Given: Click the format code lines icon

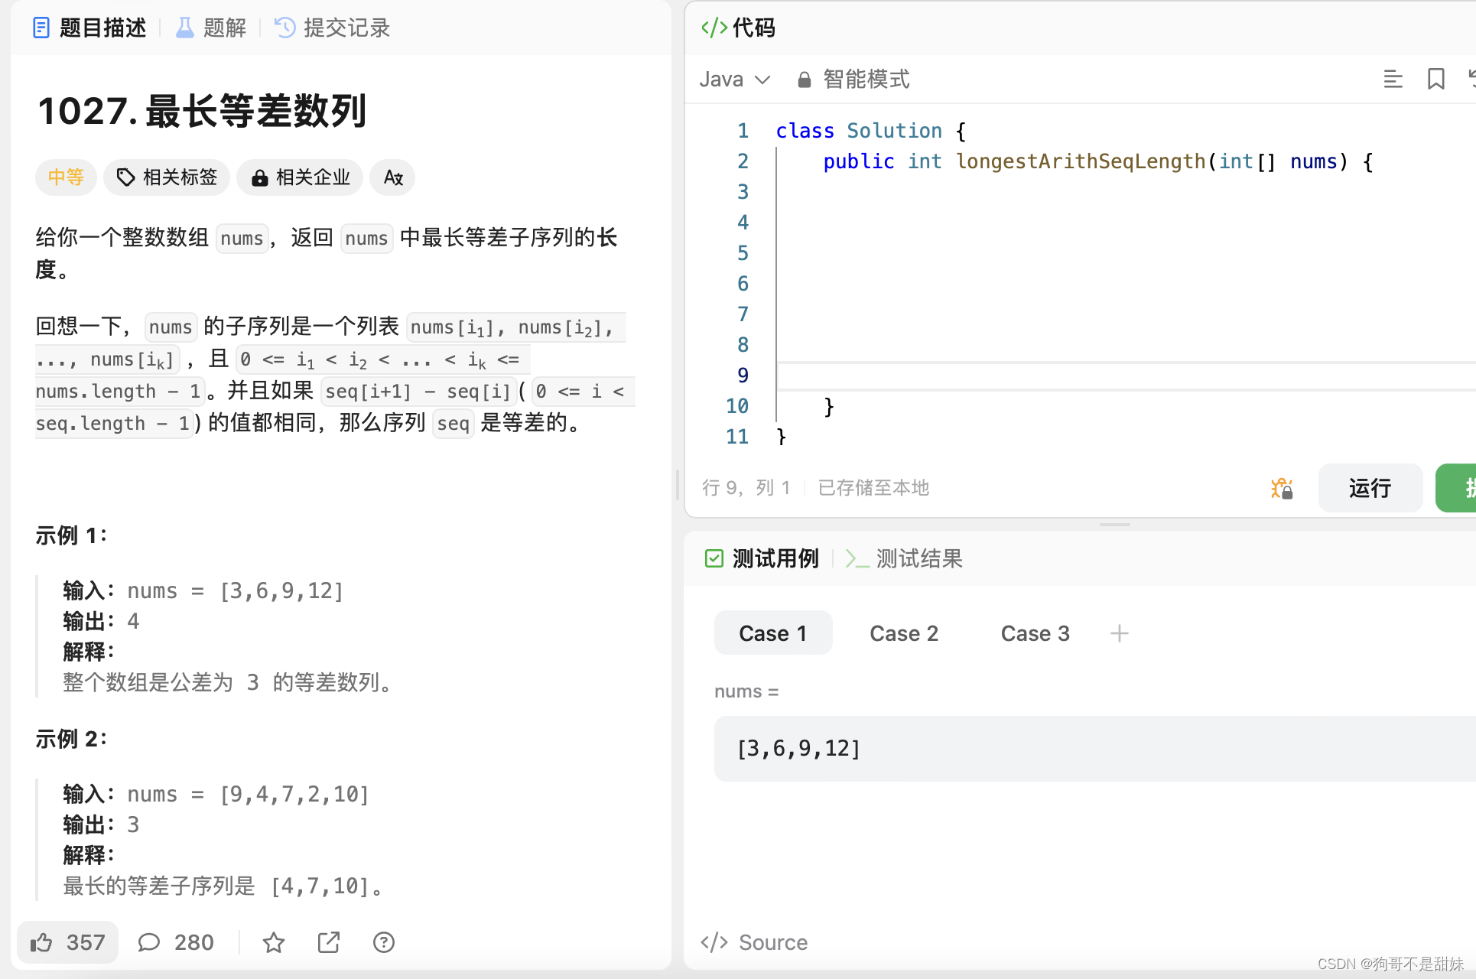Looking at the screenshot, I should click(1393, 79).
